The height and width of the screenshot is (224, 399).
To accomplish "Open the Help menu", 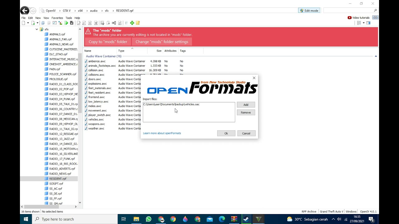I will [77, 18].
